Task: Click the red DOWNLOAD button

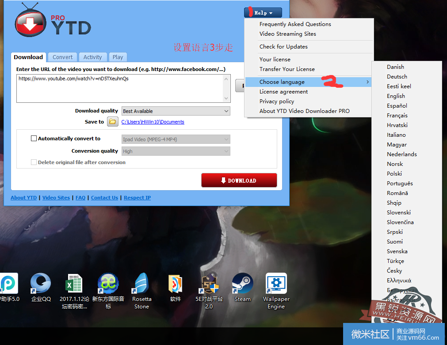Action: tap(239, 180)
